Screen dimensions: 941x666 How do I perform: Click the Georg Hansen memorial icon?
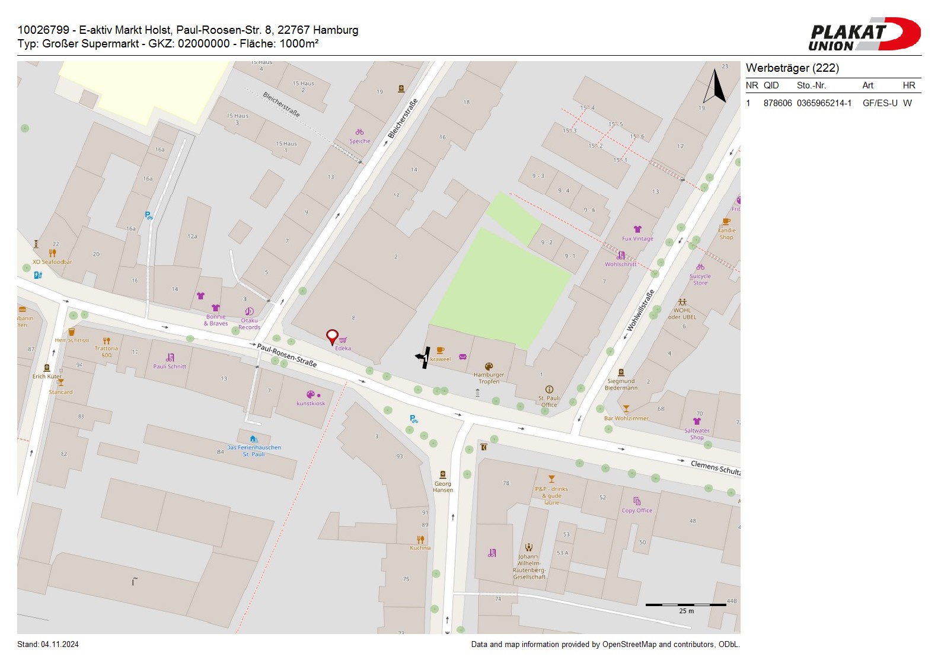(442, 474)
